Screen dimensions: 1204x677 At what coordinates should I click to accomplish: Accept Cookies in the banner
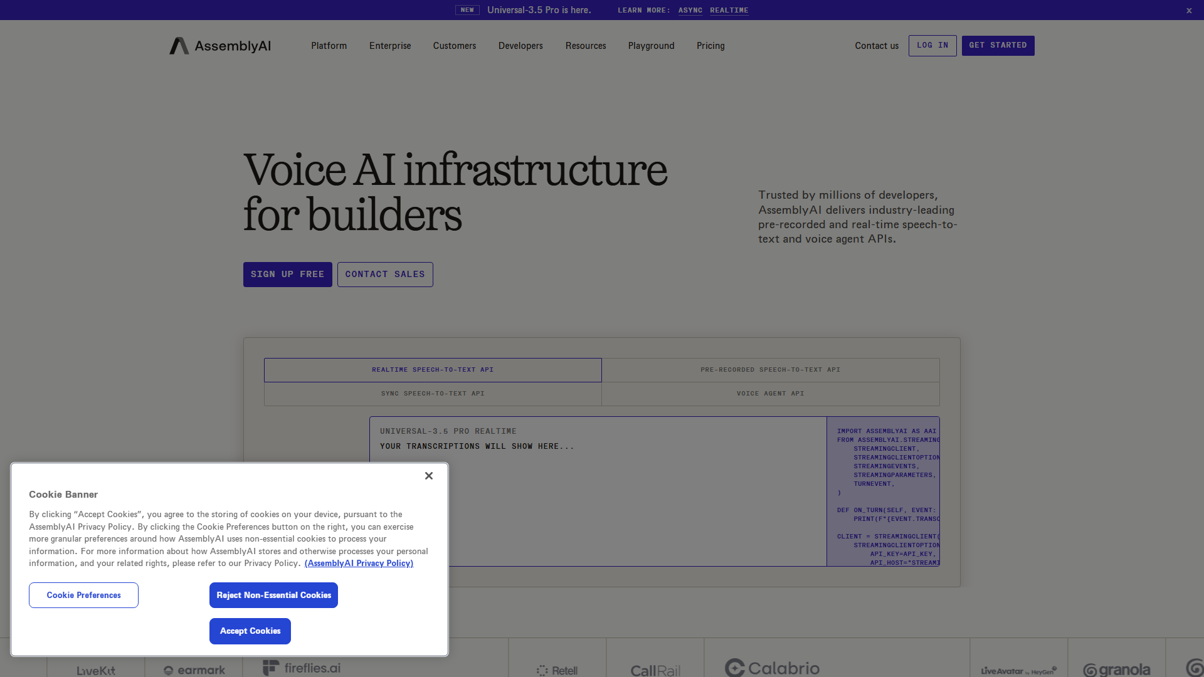click(250, 631)
